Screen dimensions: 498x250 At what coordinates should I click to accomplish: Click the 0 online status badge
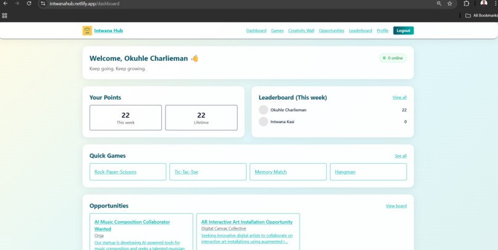[x=393, y=58]
